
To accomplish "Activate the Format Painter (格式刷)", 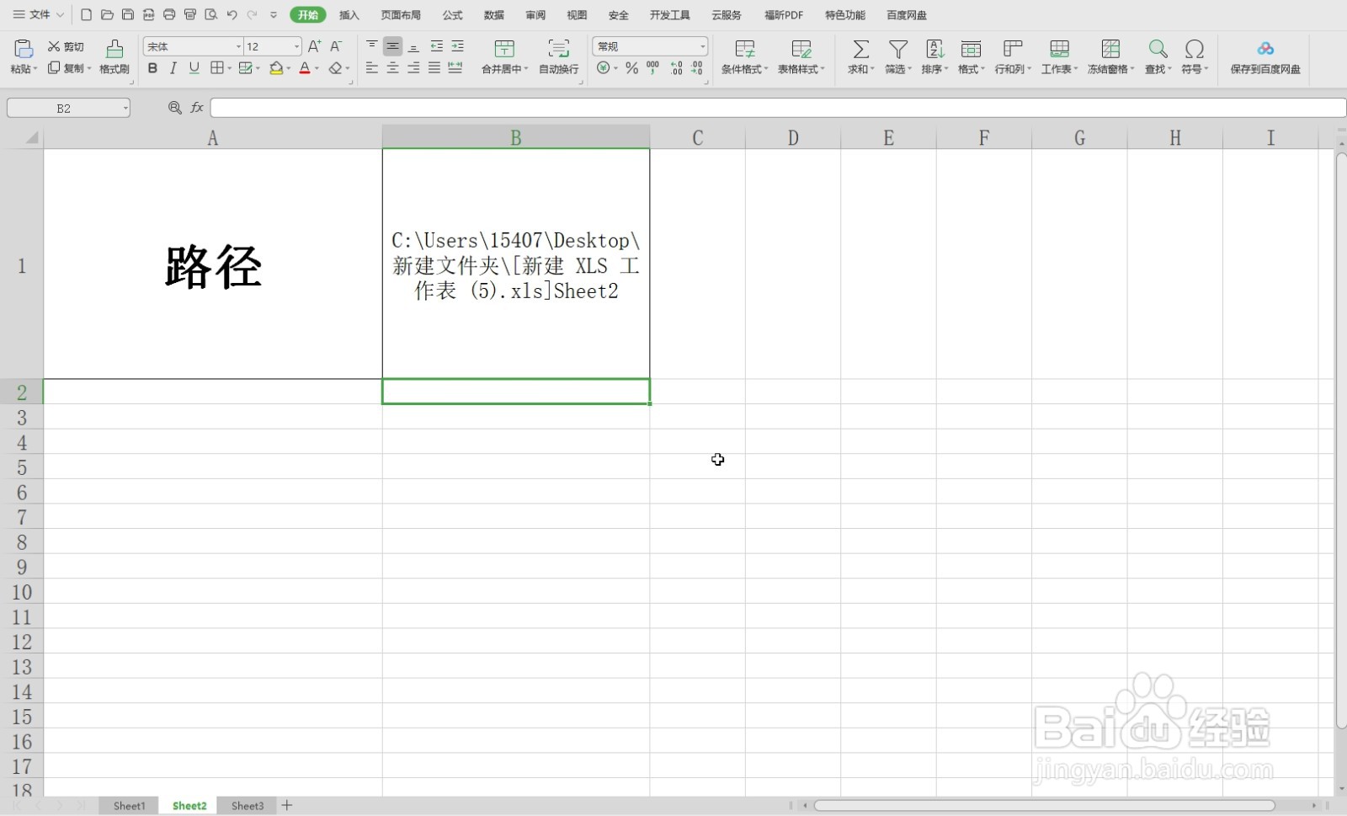I will (114, 56).
